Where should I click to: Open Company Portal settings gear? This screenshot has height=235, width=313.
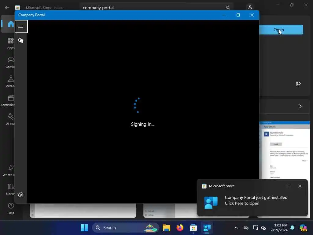pos(21,195)
